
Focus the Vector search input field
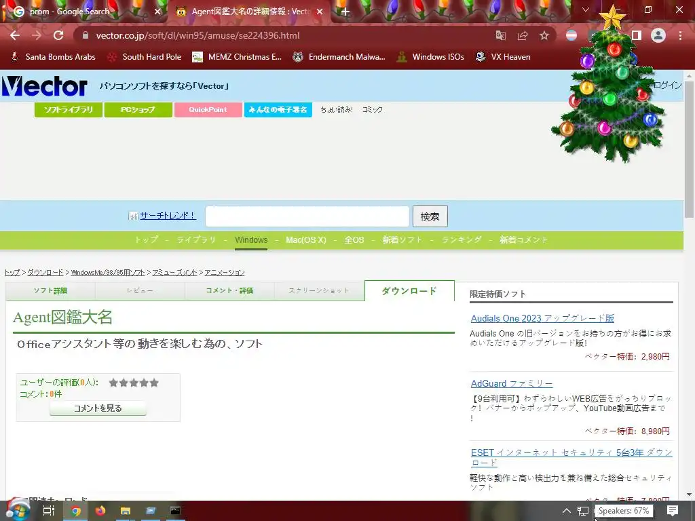pos(307,216)
